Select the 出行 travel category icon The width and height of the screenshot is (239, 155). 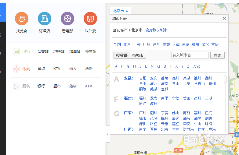(16, 51)
